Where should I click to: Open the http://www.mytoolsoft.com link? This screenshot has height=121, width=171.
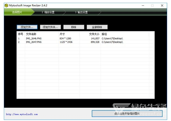pyautogui.click(x=22, y=114)
